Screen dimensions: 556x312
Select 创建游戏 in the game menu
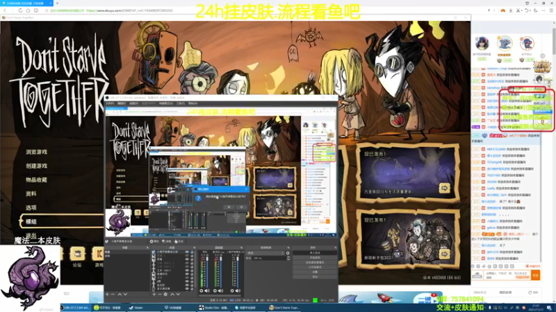click(x=36, y=166)
